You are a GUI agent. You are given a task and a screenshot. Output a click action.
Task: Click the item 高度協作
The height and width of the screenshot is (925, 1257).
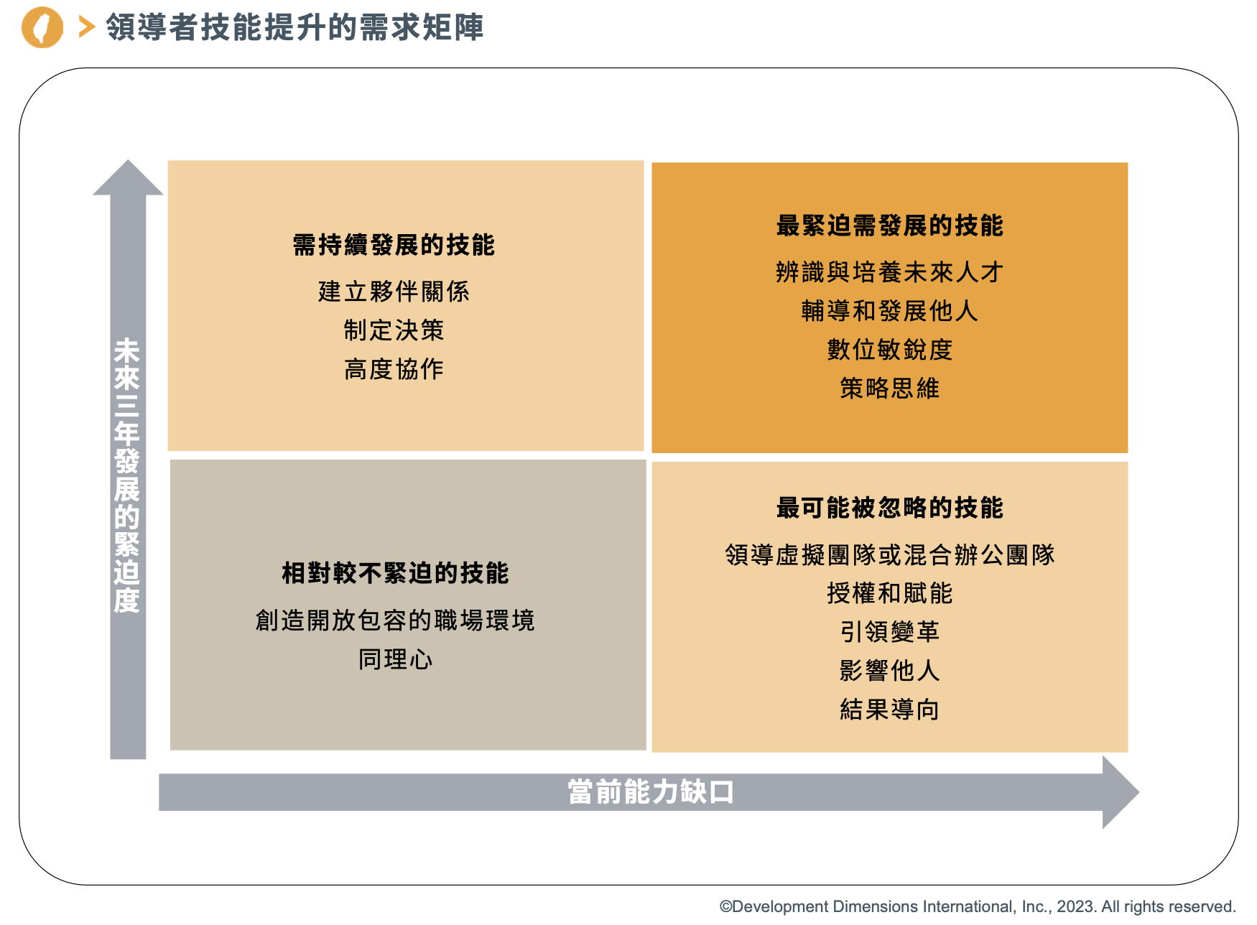click(394, 369)
